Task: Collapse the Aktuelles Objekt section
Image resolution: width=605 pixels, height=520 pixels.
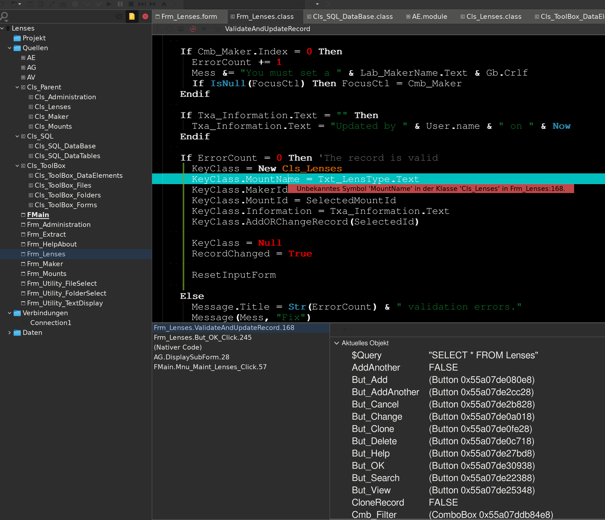Action: [x=337, y=343]
